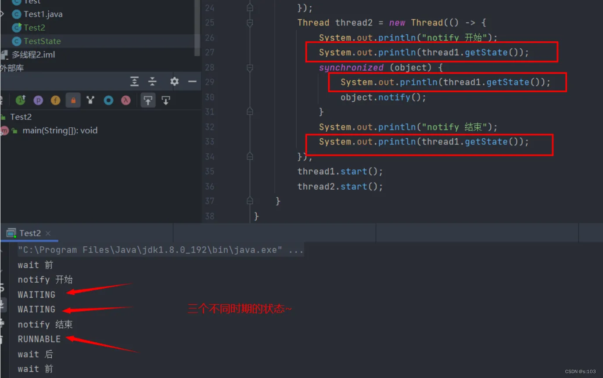This screenshot has width=603, height=378.
Task: Click the module file icon beside 多线程2.iml
Action: pos(4,55)
